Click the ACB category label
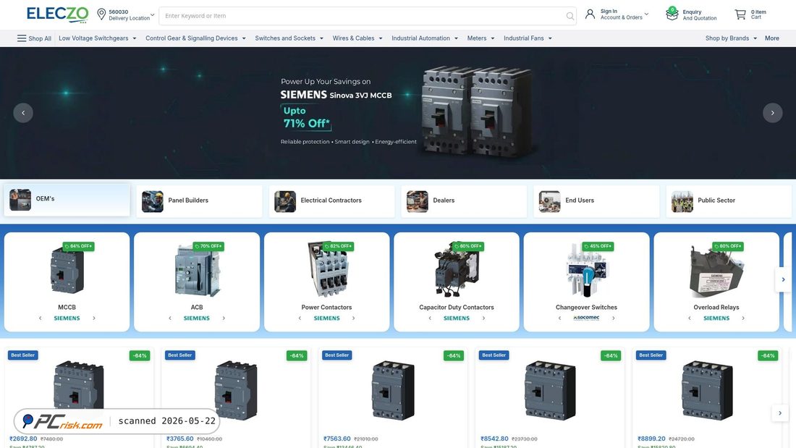 pos(197,308)
